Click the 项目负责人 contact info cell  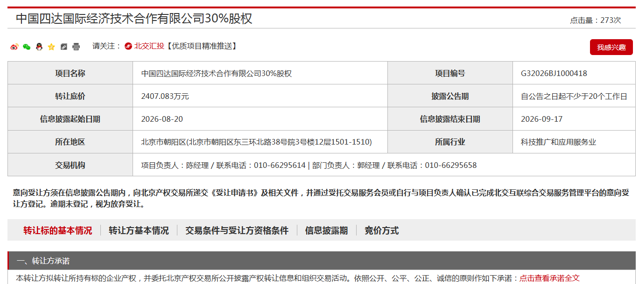[384, 165]
